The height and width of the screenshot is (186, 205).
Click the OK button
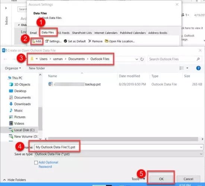(x=161, y=179)
